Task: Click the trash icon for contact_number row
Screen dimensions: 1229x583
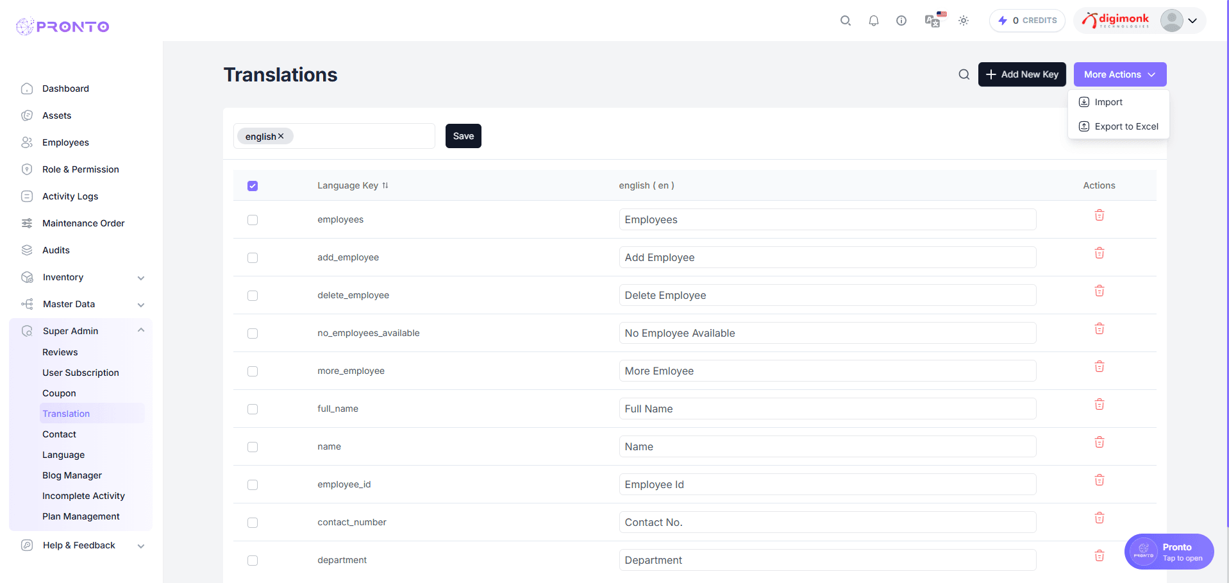Action: click(x=1099, y=518)
